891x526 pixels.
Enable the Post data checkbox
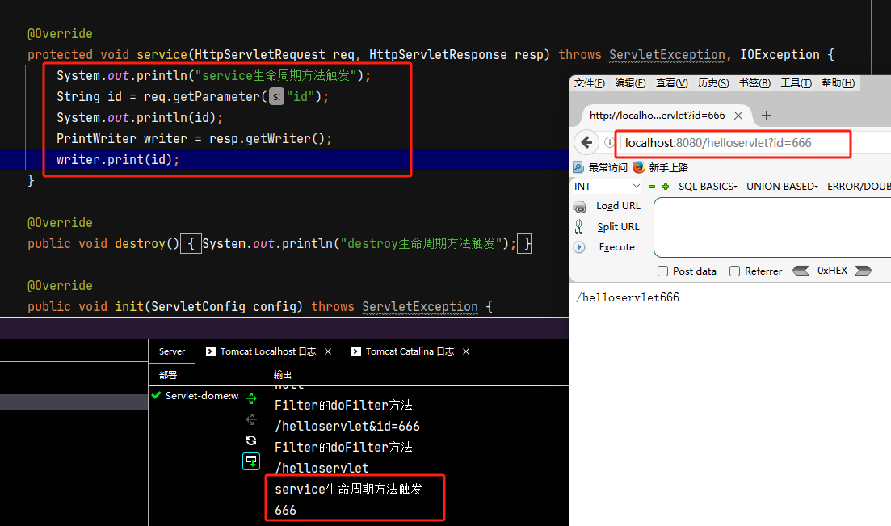(662, 271)
